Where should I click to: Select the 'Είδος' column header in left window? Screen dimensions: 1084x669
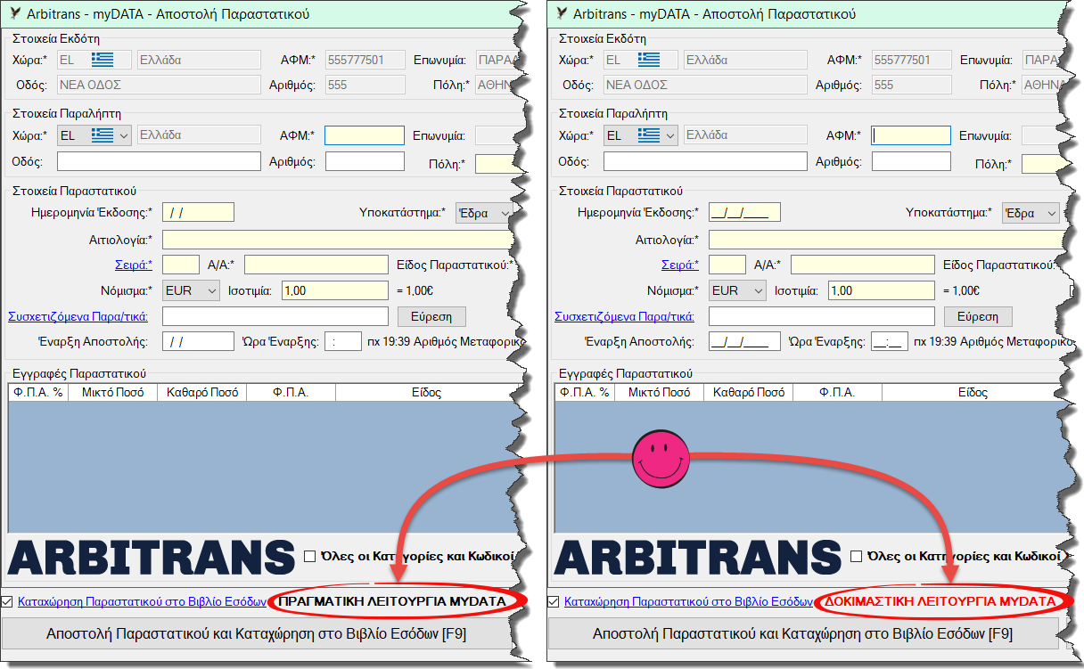[x=426, y=392]
